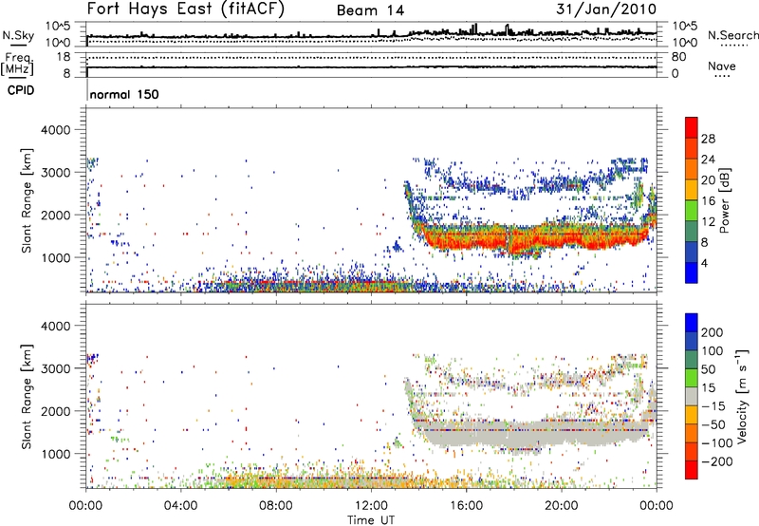Click the '-100' label on Velocity color bar

tap(717, 443)
